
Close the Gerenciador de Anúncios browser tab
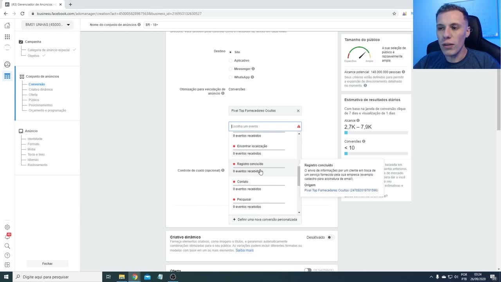pos(61,4)
